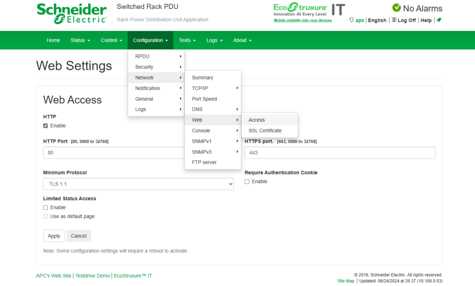Check Use as default page
This screenshot has height=286, width=475.
45,216
